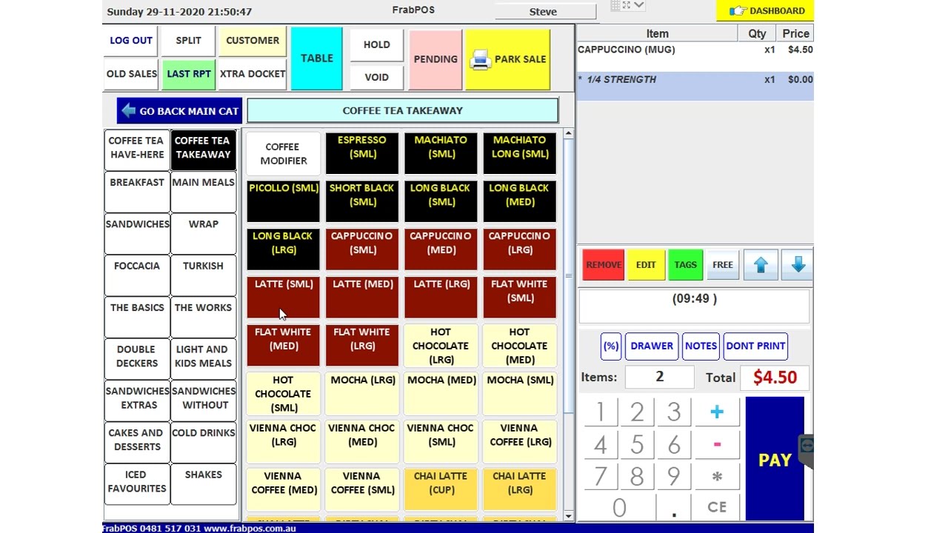Viewport: 948px width, 533px height.
Task: Open the Dashboard via pointing-hand button
Action: coord(766,10)
